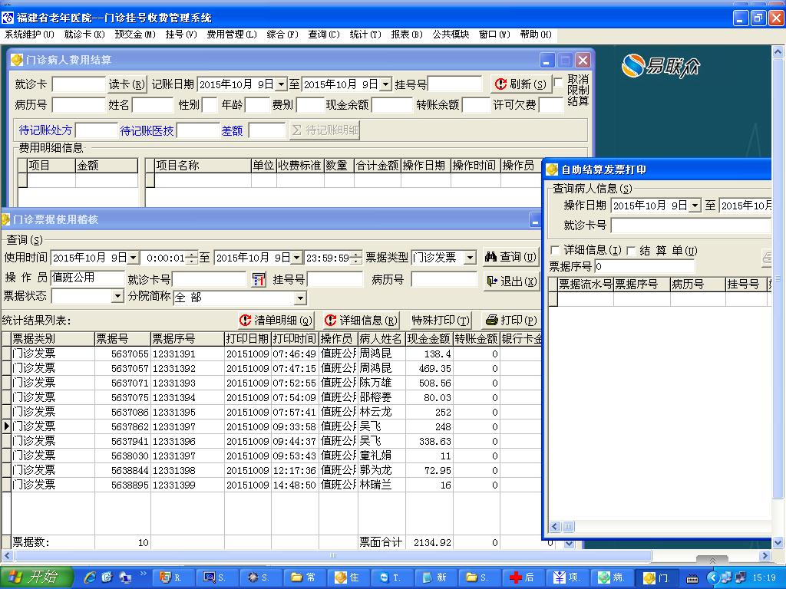Launch Internet Explorer from quick launch
This screenshot has height=589, width=786.
[x=91, y=577]
